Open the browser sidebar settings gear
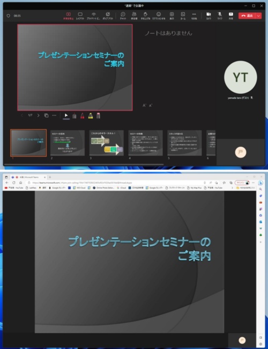Viewport: 268px width, 349px height. (x=260, y=344)
